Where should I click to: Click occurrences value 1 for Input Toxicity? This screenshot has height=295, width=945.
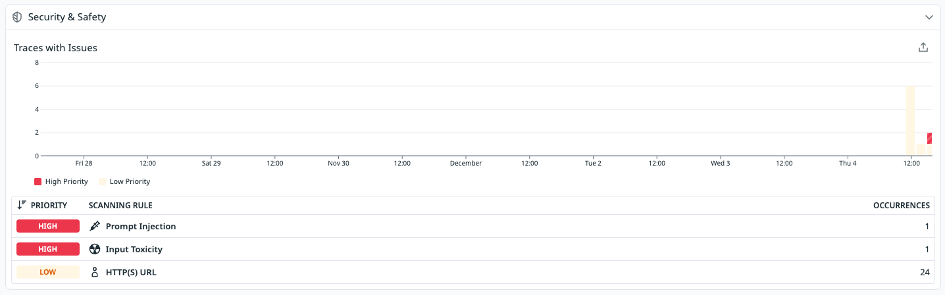pyautogui.click(x=927, y=249)
